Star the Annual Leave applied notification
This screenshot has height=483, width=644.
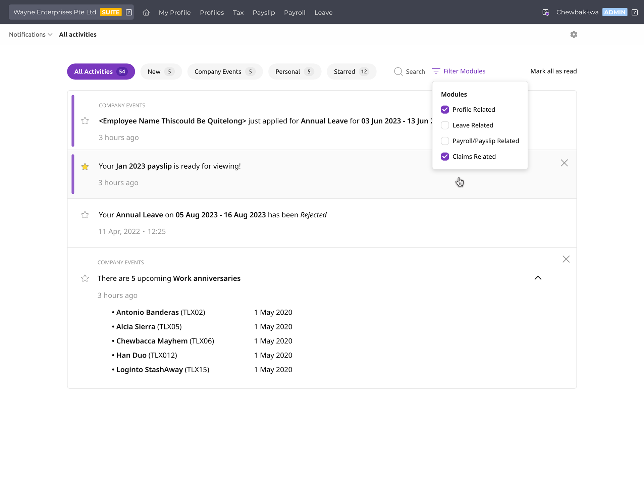pyautogui.click(x=85, y=121)
